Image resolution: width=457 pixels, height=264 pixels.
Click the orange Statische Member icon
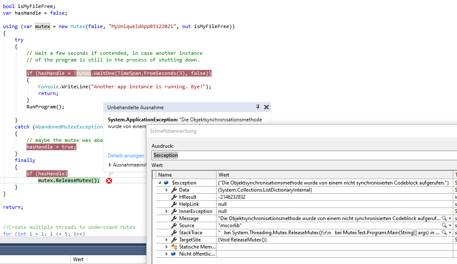coord(174,247)
